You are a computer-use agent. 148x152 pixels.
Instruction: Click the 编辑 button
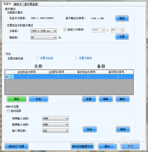(x=106, y=99)
